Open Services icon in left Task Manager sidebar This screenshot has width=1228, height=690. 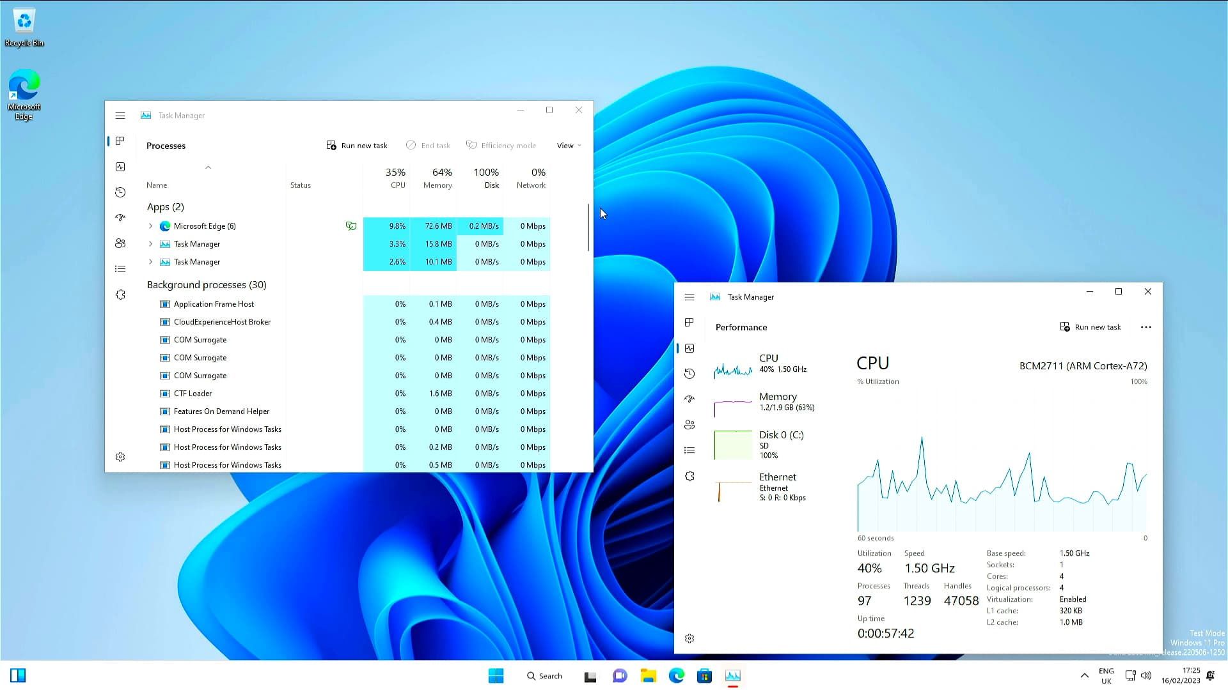click(120, 295)
